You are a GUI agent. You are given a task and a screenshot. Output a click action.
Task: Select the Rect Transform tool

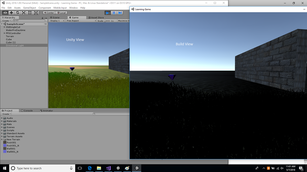(x=30, y=12)
